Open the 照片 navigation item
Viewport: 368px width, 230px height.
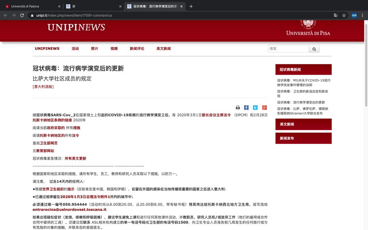click(x=95, y=49)
